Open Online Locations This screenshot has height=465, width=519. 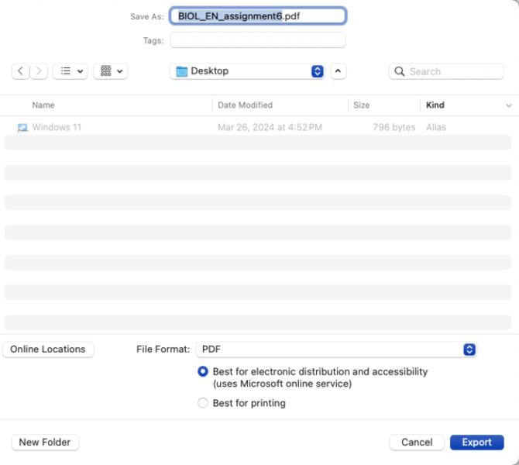(48, 349)
